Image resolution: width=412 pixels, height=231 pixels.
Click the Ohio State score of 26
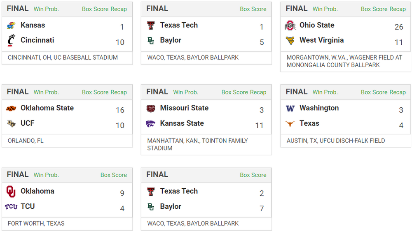pyautogui.click(x=398, y=27)
